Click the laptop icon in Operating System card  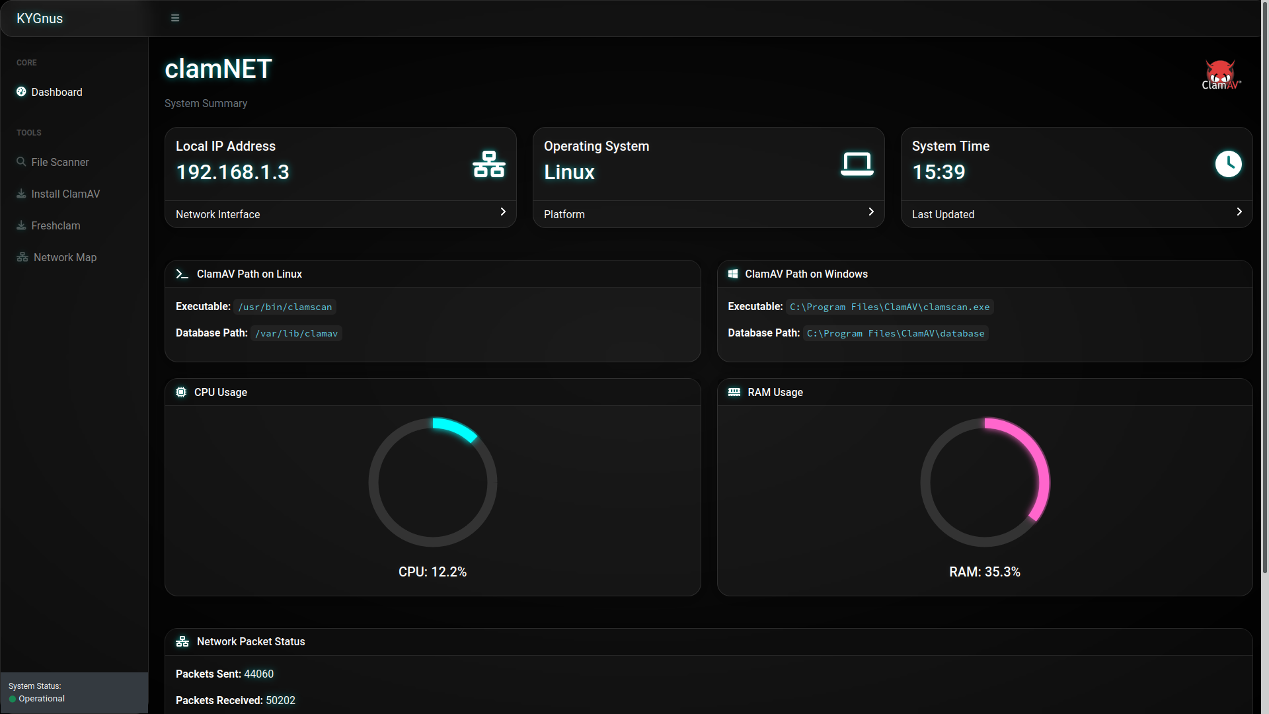pos(857,164)
